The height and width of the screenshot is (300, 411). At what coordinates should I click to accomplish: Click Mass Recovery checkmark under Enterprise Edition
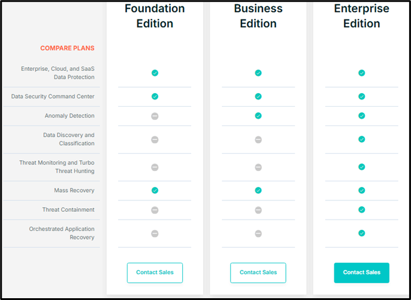pos(361,190)
